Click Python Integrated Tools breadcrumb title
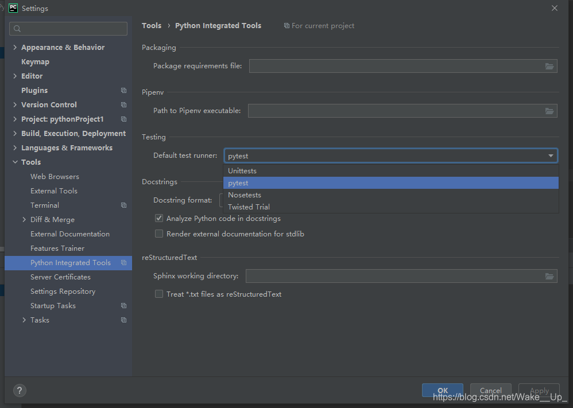 tap(218, 26)
